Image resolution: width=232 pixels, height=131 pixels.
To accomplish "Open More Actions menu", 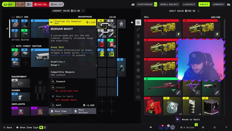I will click(x=85, y=111).
